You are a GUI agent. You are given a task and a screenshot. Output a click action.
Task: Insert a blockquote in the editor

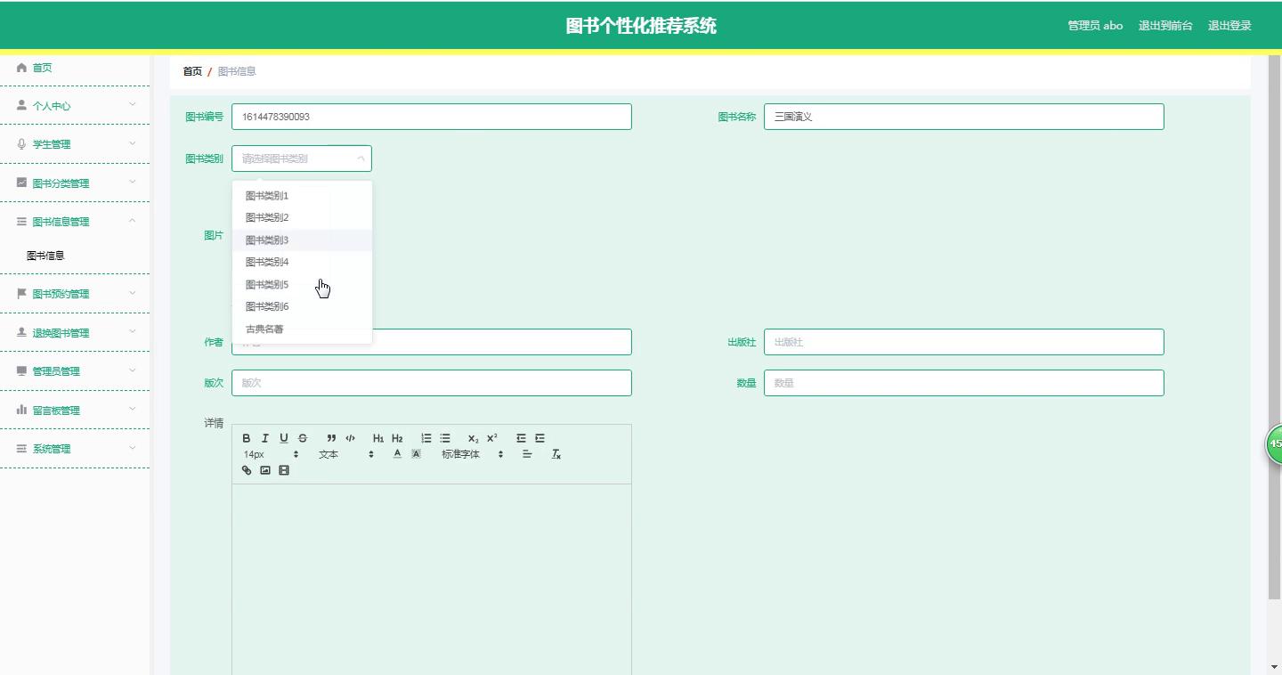331,438
